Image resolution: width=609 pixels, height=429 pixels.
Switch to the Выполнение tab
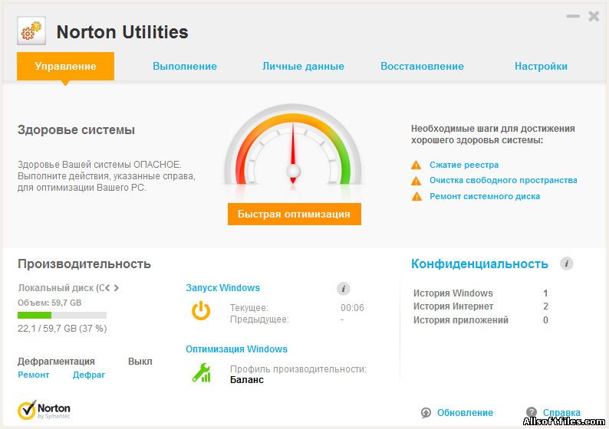point(185,66)
